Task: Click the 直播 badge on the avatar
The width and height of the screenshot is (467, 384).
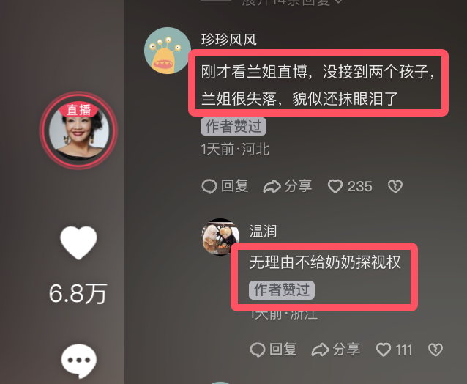Action: click(78, 110)
